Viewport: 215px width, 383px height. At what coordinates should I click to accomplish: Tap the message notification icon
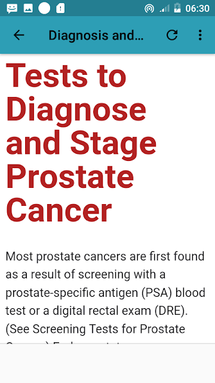pos(12,8)
